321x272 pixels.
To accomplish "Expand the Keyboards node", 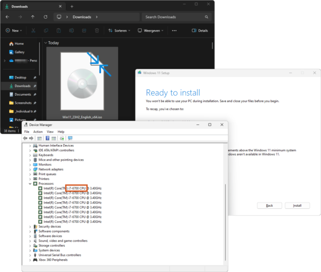I will (x=30, y=155).
